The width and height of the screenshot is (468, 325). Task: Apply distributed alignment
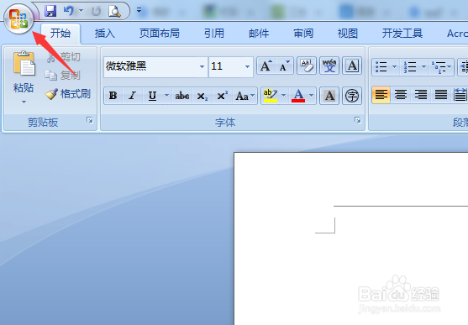pyautogui.click(x=460, y=95)
